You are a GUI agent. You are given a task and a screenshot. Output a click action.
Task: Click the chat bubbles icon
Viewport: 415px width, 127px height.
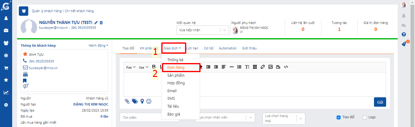(x=404, y=26)
